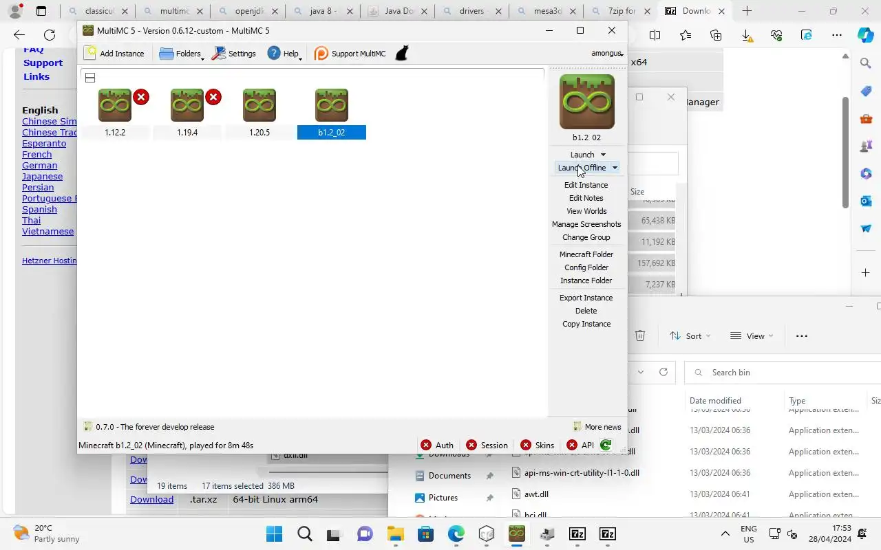Open MultiMC Settings

(234, 54)
